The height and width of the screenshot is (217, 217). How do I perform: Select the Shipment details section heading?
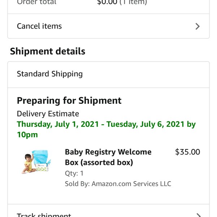click(x=48, y=51)
